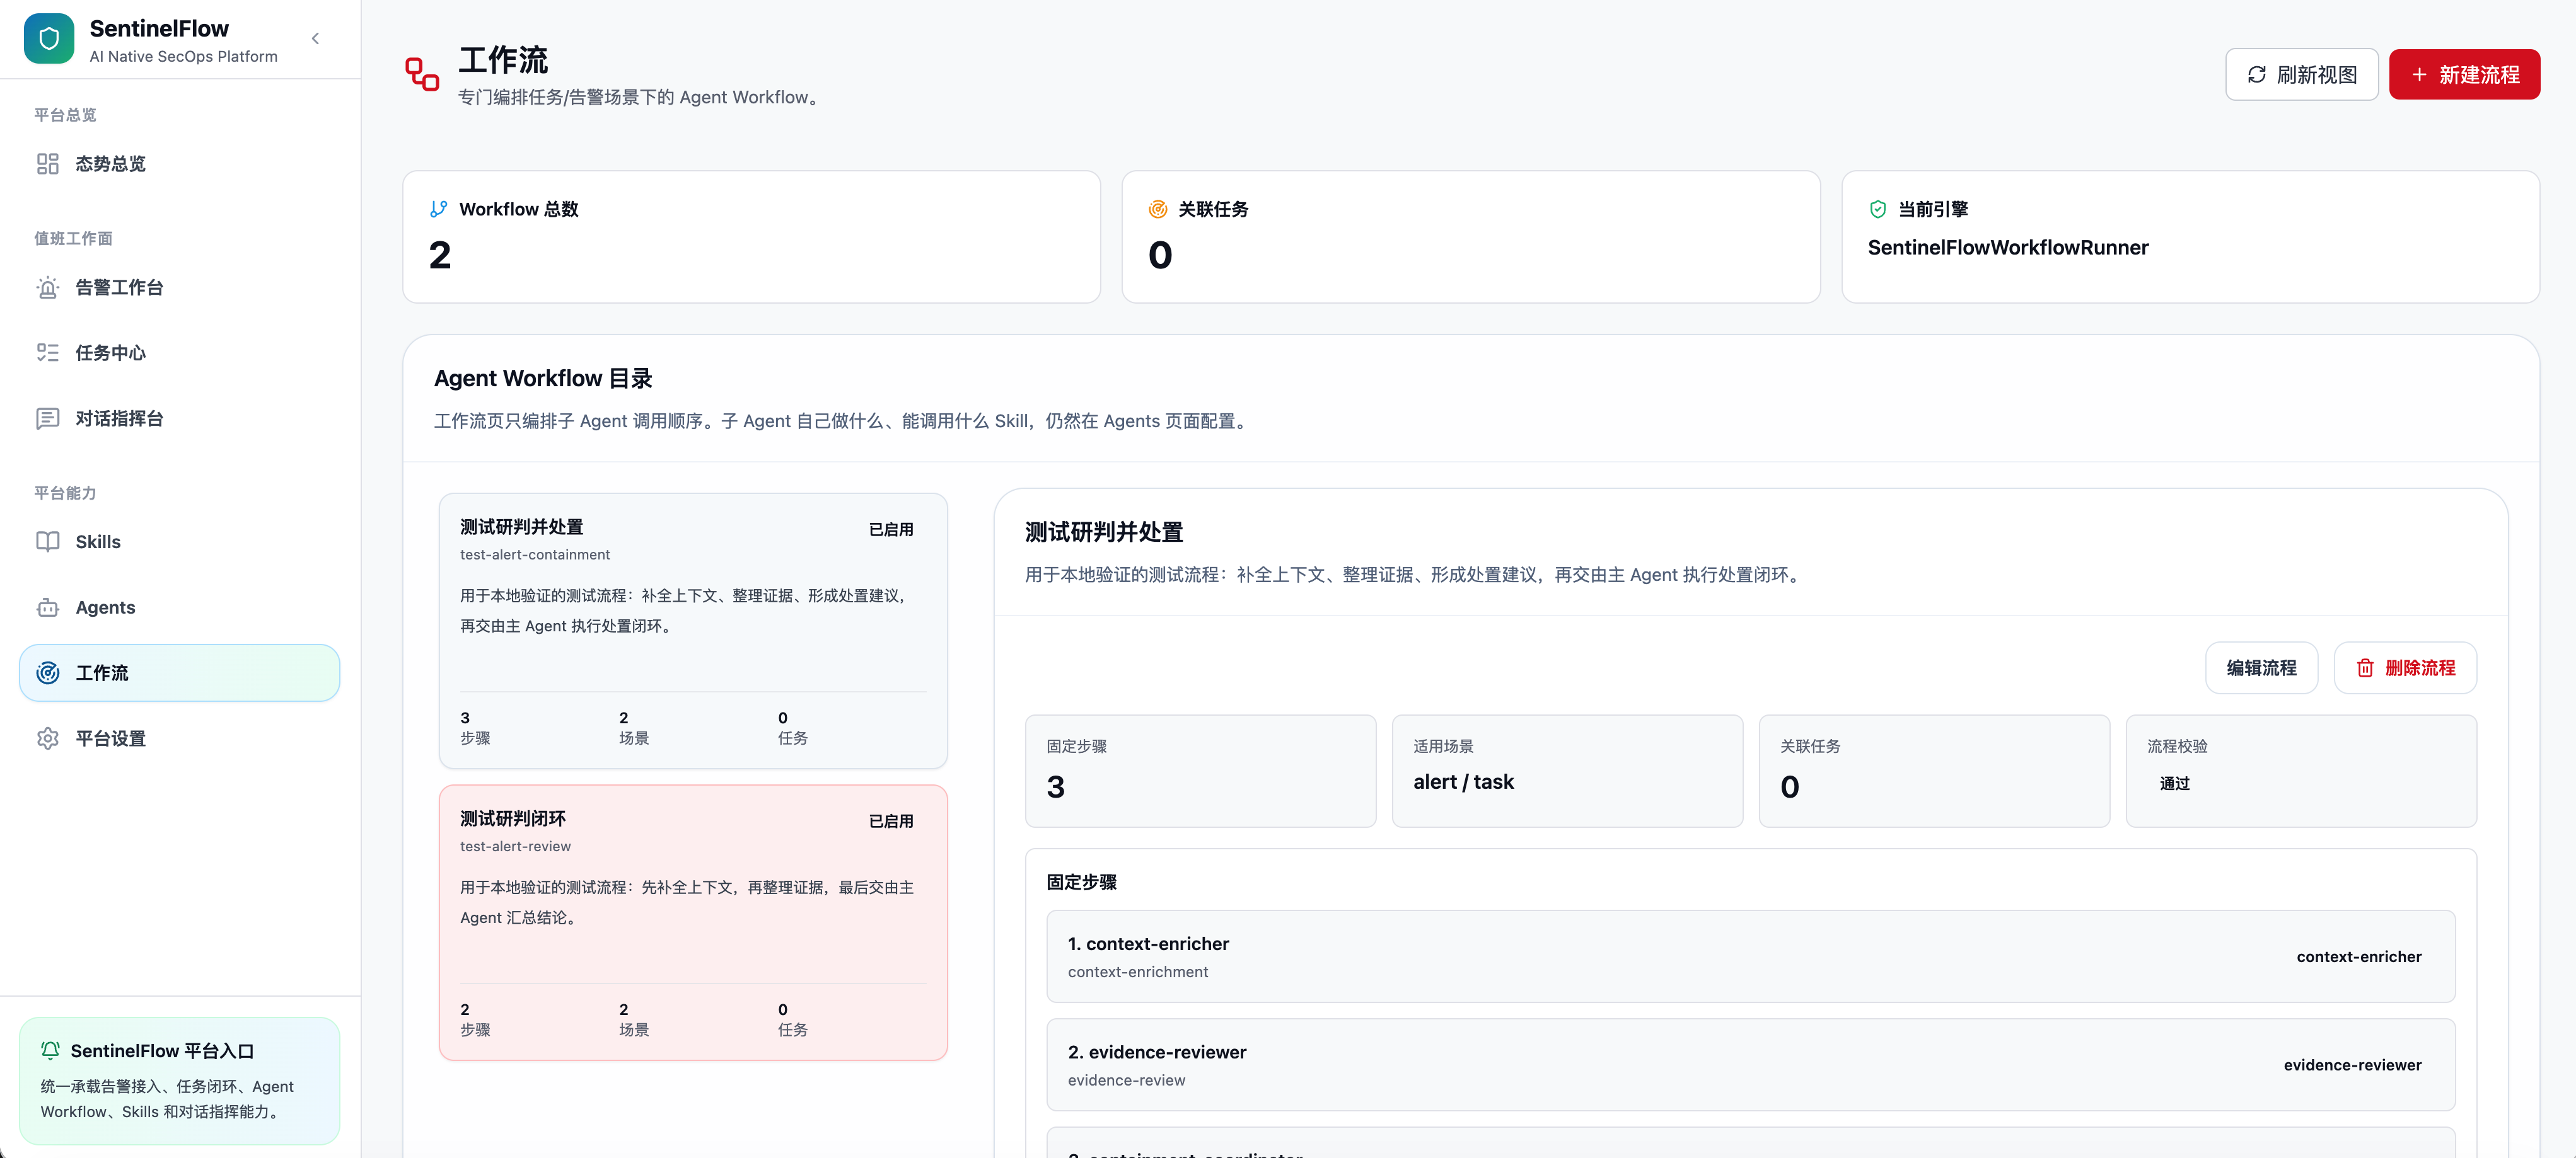The width and height of the screenshot is (2576, 1158).
Task: Refresh the view with 刷新视图 button
Action: 2302,75
